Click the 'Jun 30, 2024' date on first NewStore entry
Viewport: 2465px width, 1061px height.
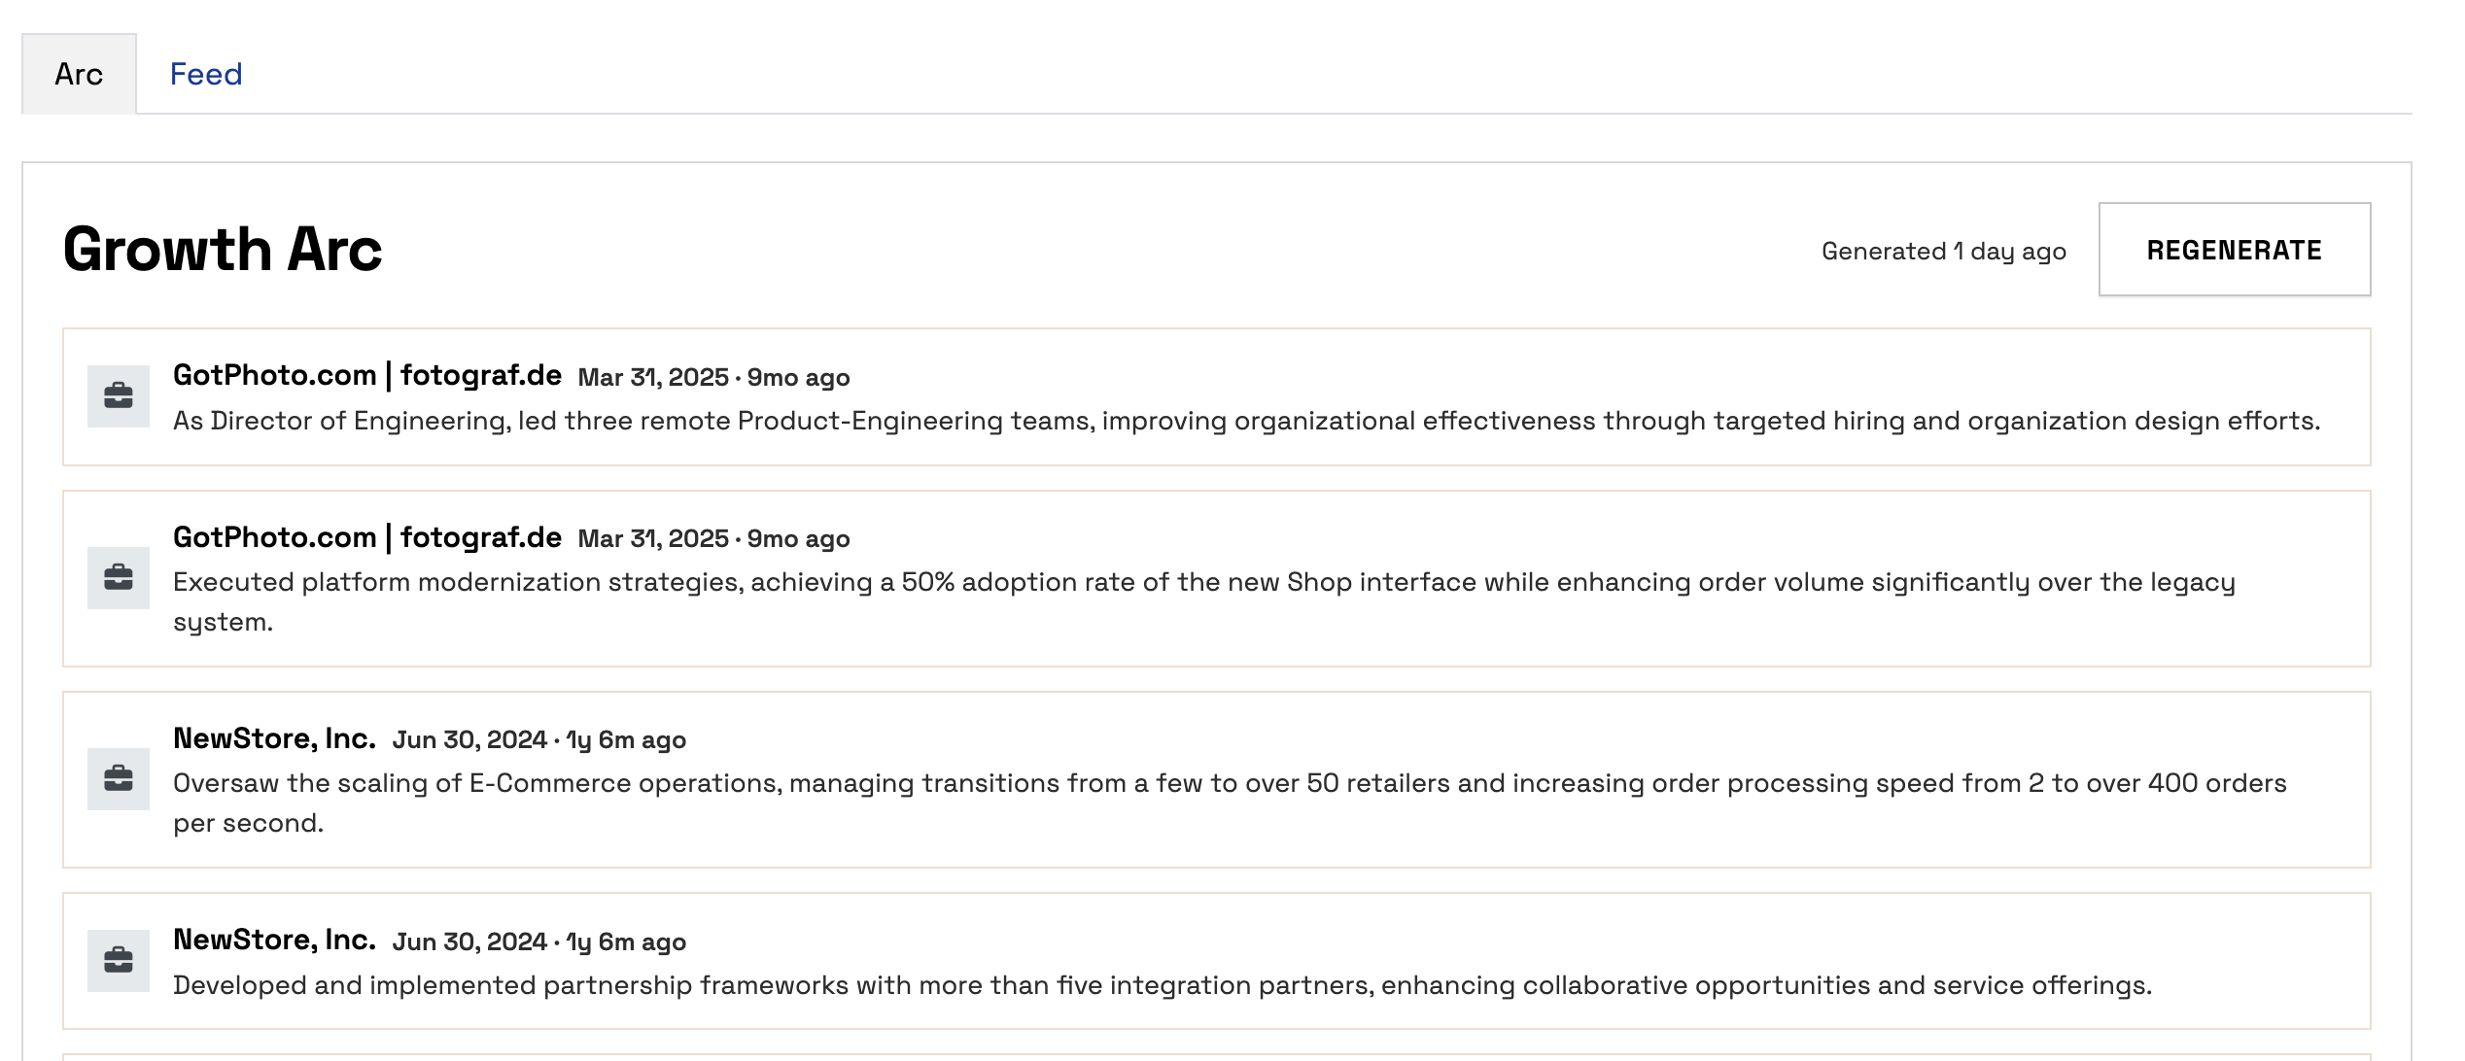tap(469, 739)
